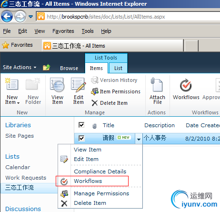Toggle the checkbox for the 请假 item
Viewport: 220px width, 212px height.
[81, 138]
